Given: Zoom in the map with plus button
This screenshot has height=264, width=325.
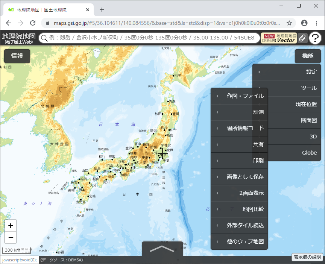Looking at the screenshot, I should [x=11, y=226].
